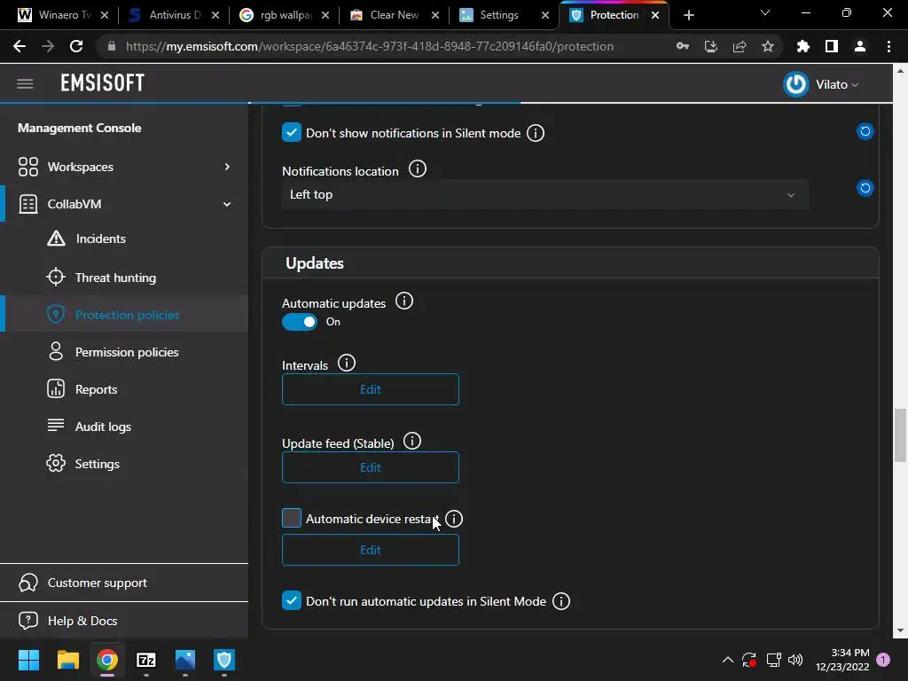Reload the page in Chrome
Viewport: 908px width, 681px height.
pos(76,46)
